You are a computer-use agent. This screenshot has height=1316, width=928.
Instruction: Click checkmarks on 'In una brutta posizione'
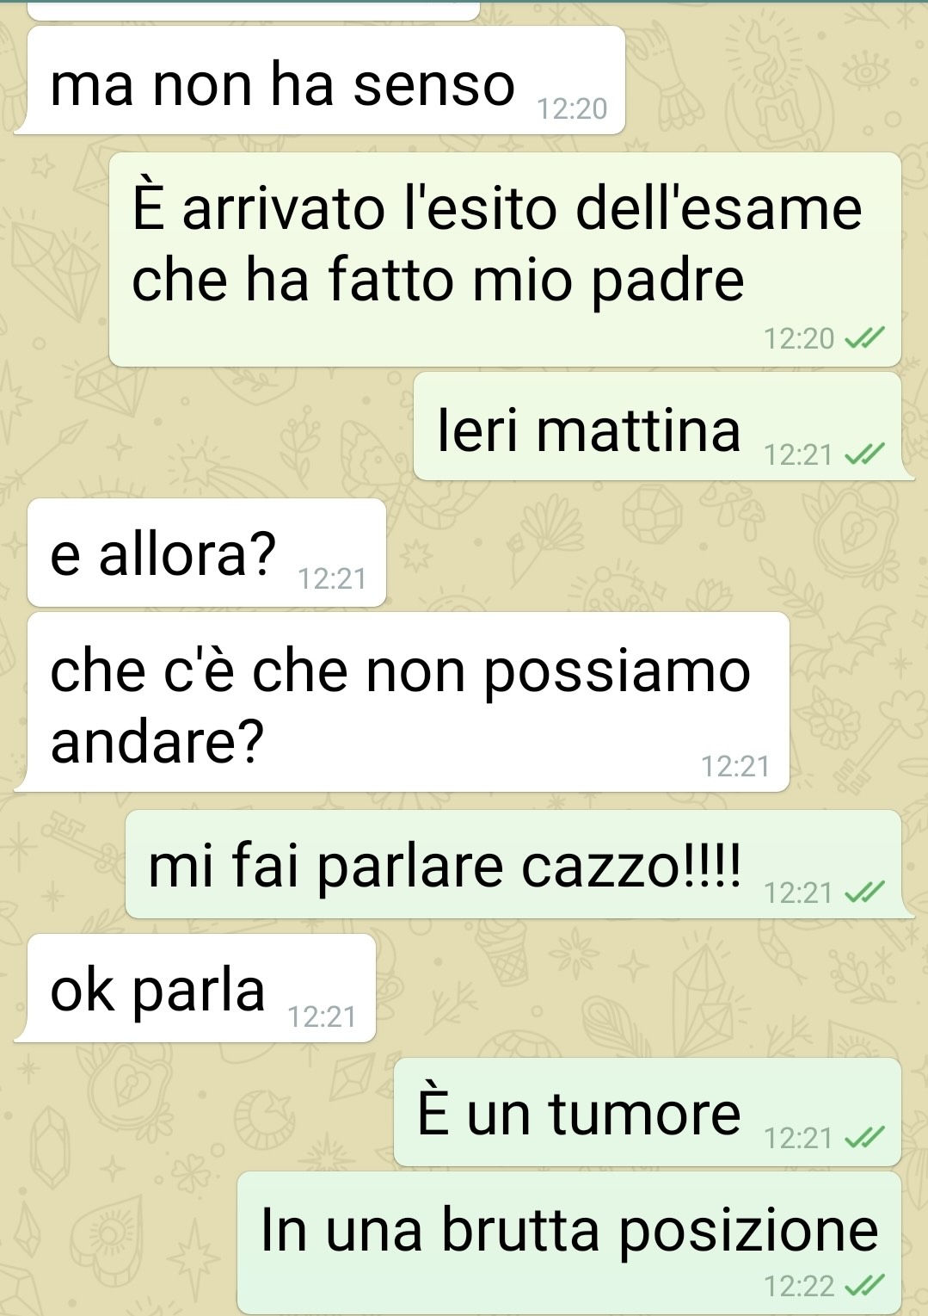point(864,1286)
